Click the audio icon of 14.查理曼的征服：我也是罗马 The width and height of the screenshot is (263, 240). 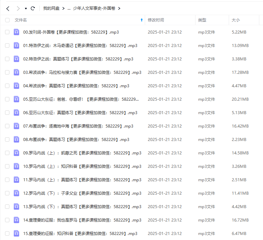click(x=16, y=220)
